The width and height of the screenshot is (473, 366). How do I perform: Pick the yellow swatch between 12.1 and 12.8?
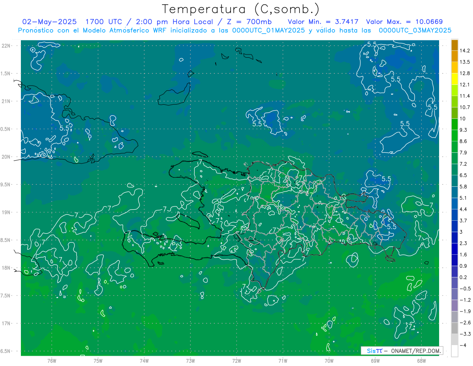[454, 79]
